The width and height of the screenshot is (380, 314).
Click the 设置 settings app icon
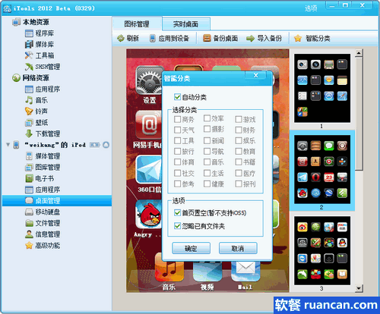149,80
